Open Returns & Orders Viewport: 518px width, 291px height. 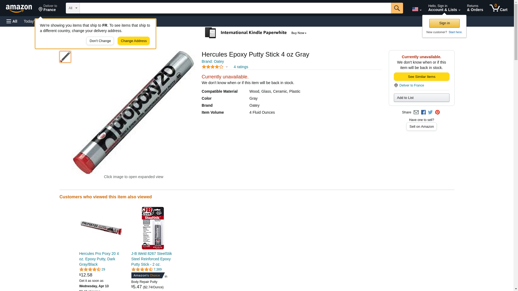pyautogui.click(x=475, y=8)
